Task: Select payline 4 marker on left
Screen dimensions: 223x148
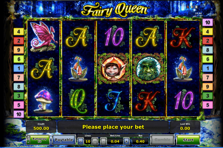Action: [x=19, y=32]
